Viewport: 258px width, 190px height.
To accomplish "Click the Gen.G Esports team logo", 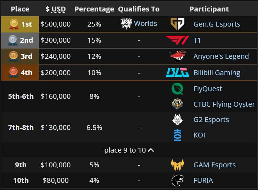I will point(177,24).
